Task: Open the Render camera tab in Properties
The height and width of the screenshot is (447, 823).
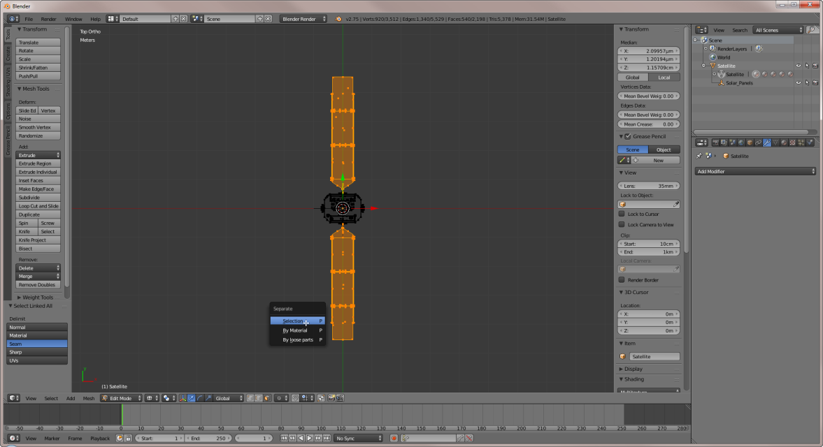Action: coord(716,142)
